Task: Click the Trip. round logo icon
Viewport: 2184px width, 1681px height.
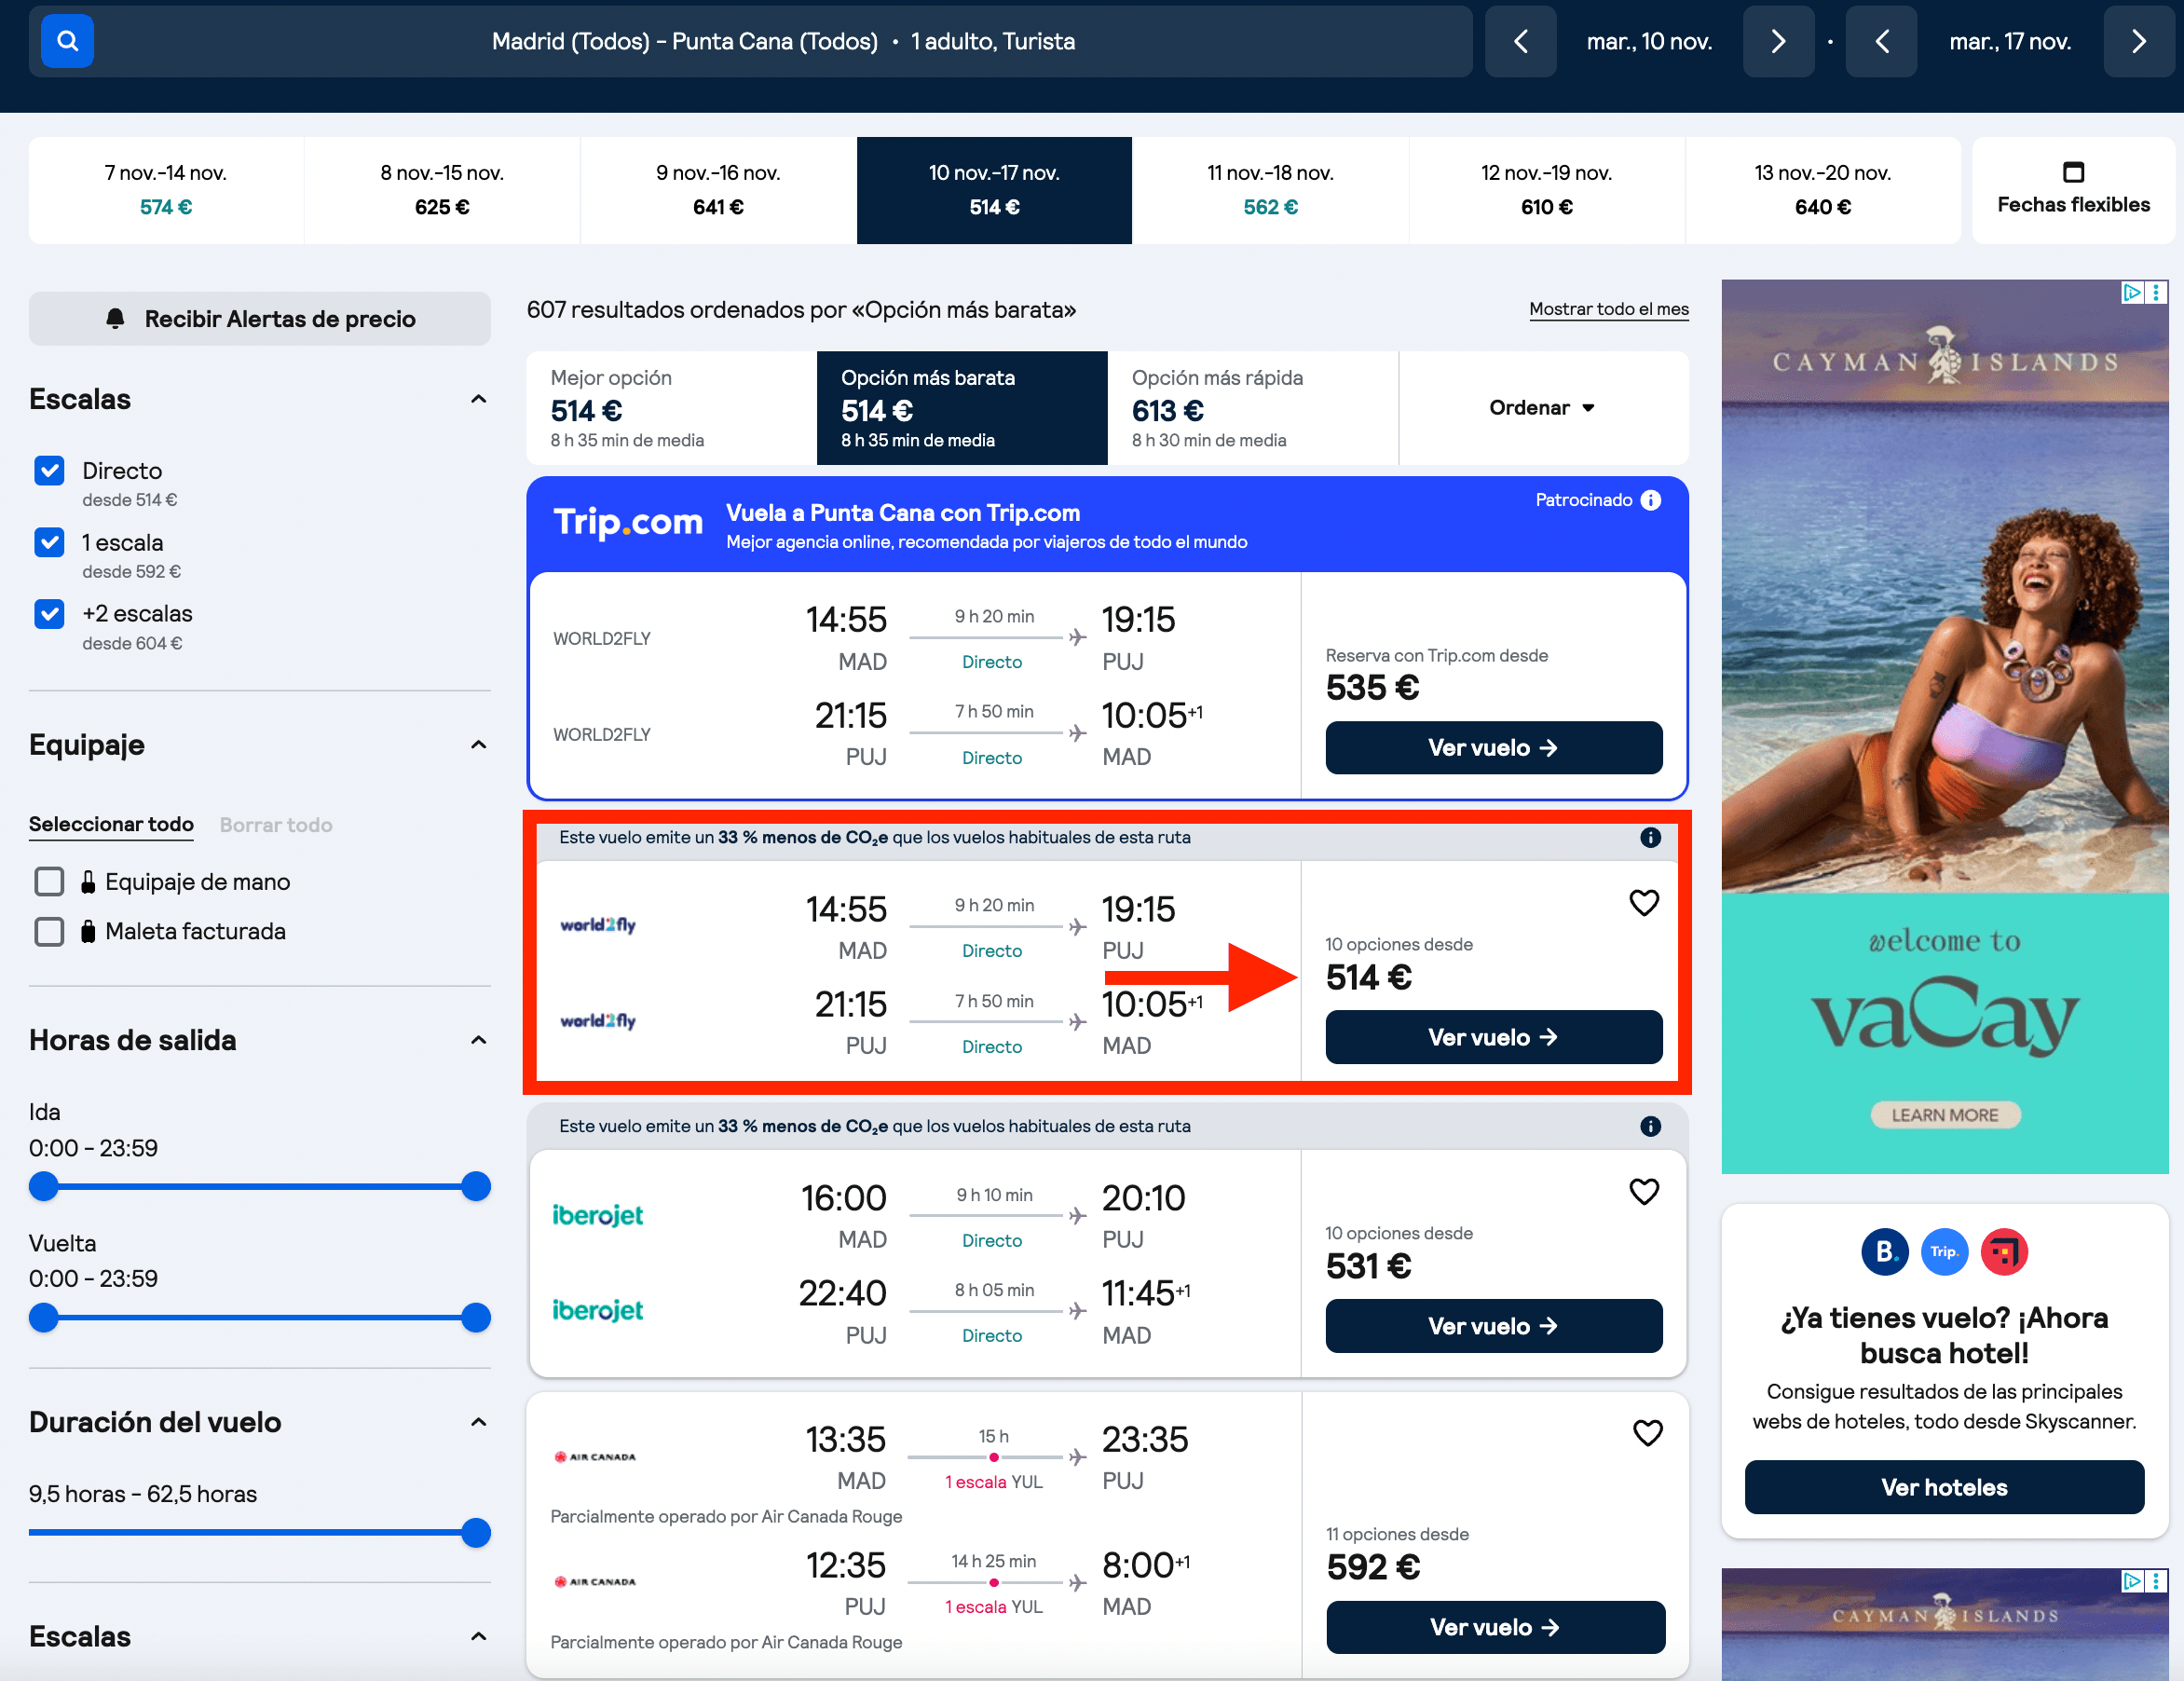Action: click(1944, 1251)
